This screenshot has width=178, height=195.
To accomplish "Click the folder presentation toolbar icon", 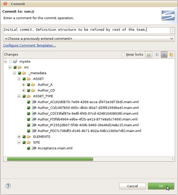I will pyautogui.click(x=171, y=55).
